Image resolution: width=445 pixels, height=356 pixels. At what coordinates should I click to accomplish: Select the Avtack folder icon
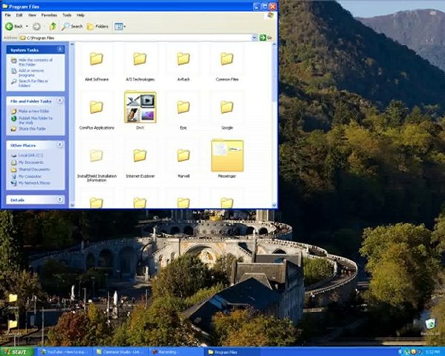[x=183, y=59]
